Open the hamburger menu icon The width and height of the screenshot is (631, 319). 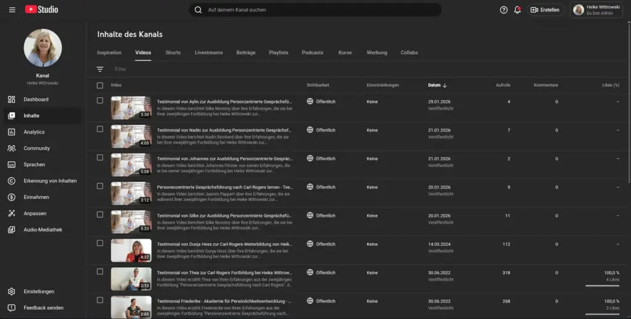click(x=12, y=10)
